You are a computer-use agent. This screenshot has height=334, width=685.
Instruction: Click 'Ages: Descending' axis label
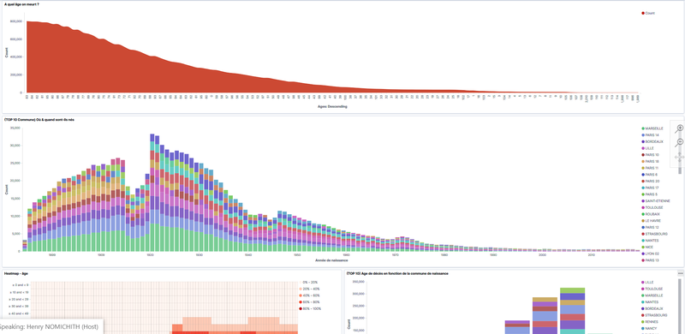click(x=333, y=106)
